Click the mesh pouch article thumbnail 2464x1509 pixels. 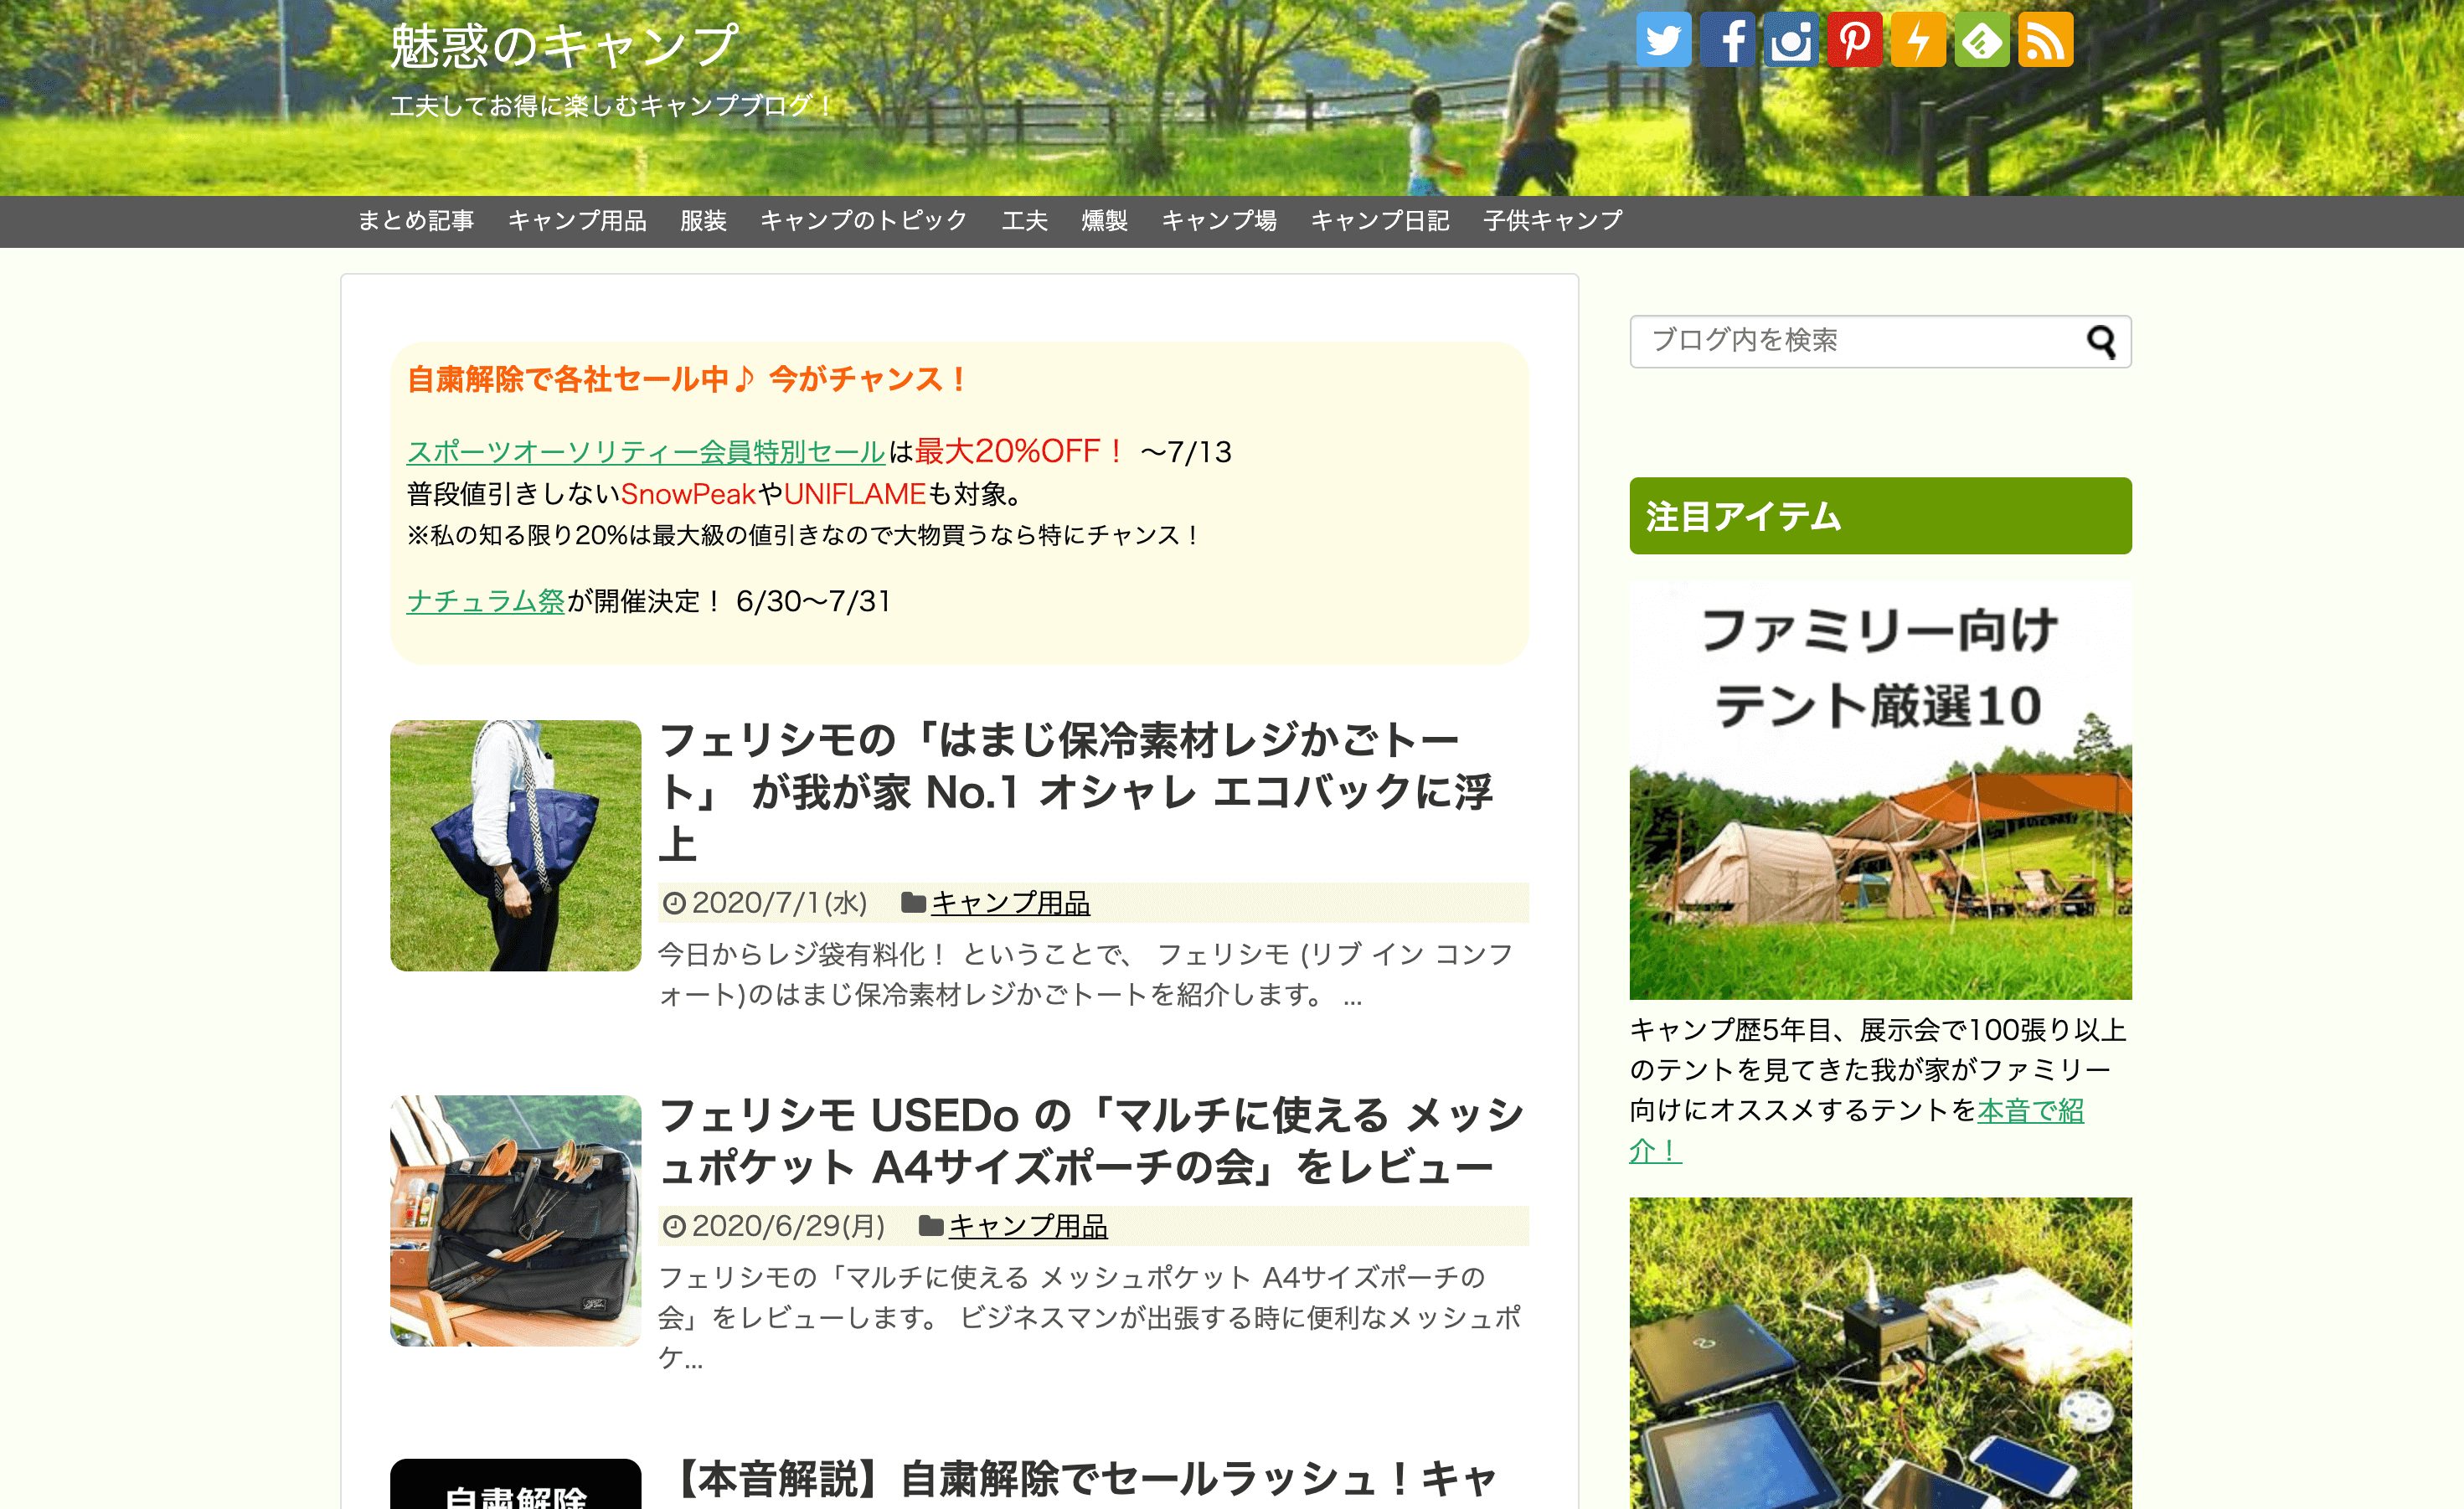click(515, 1220)
